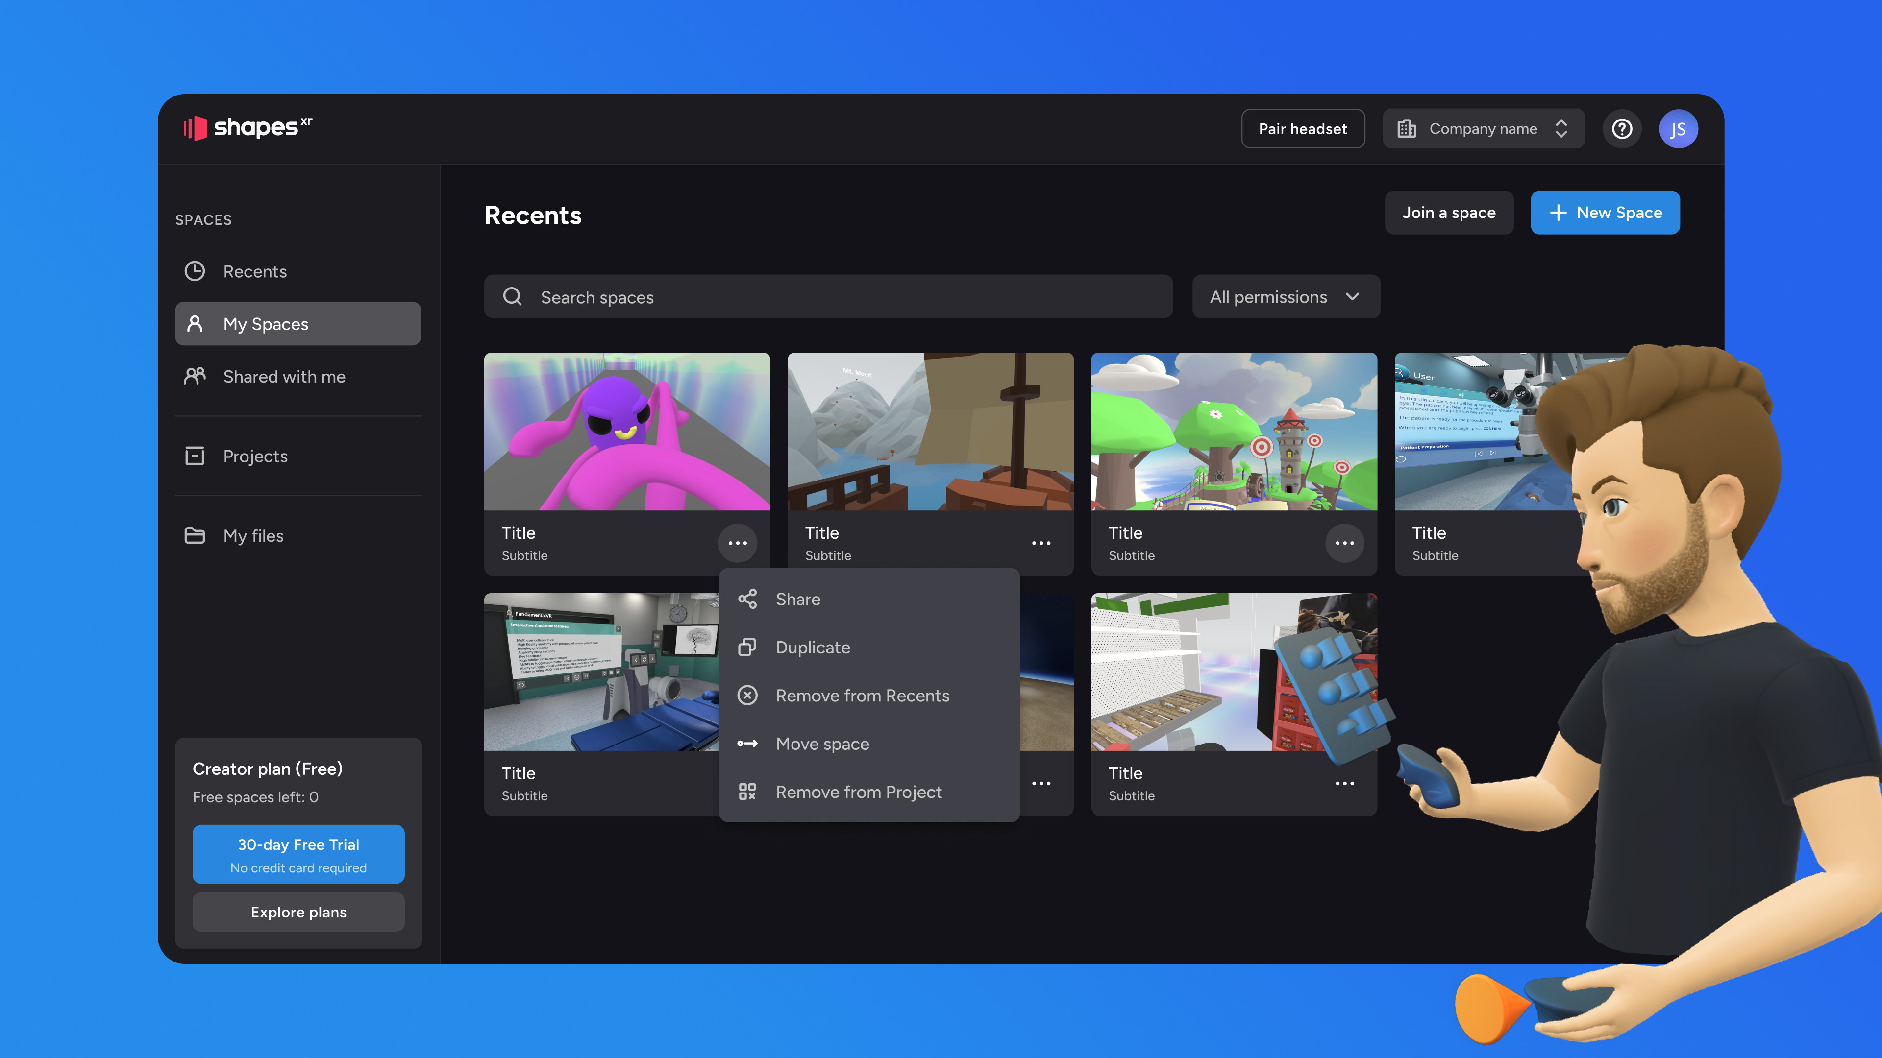Click the Explore plans button
The height and width of the screenshot is (1058, 1882).
coord(298,912)
